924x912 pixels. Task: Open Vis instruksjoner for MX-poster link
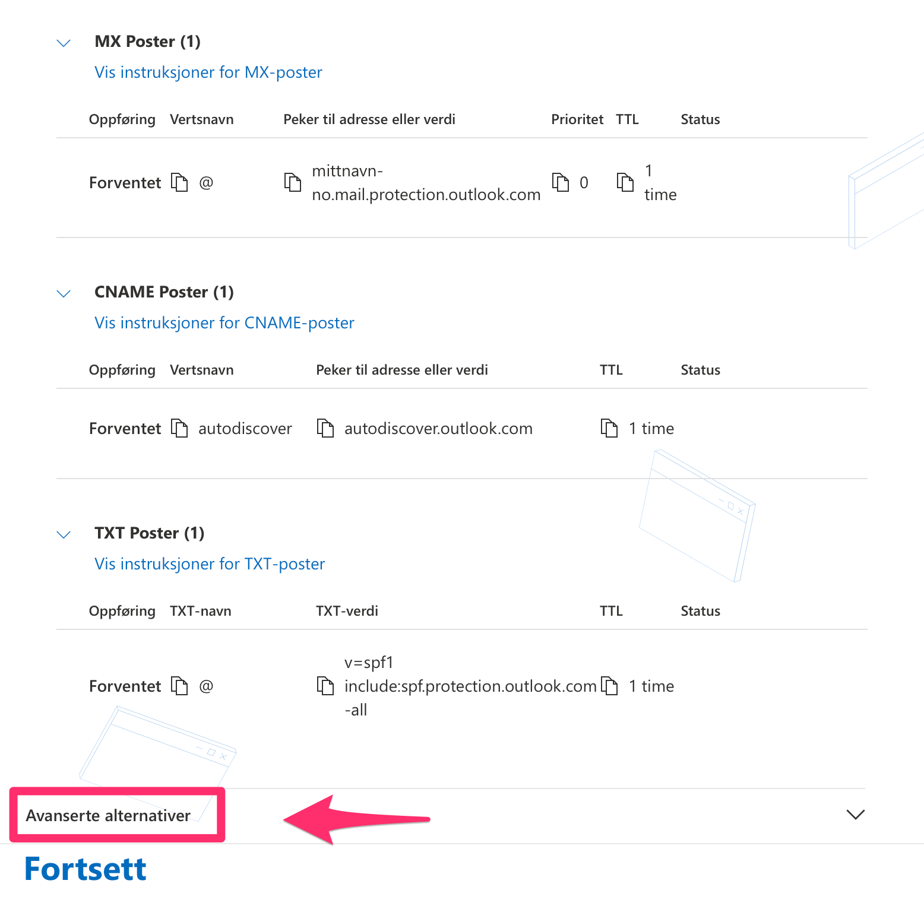coord(208,72)
